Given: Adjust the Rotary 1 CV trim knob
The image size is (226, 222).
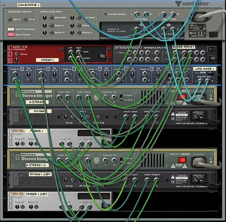Looking at the screenshot, I should coord(45,26).
